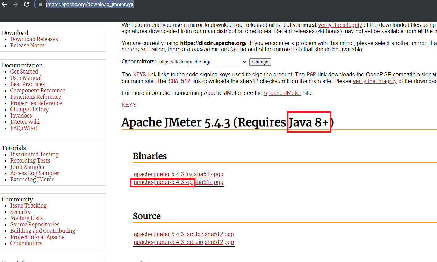Image resolution: width=437 pixels, height=262 pixels.
Task: Open Best Practices link
Action: [x=27, y=84]
